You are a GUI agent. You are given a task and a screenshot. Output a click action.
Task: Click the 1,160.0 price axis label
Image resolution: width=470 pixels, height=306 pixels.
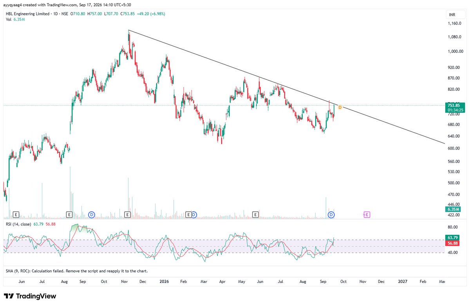(455, 23)
